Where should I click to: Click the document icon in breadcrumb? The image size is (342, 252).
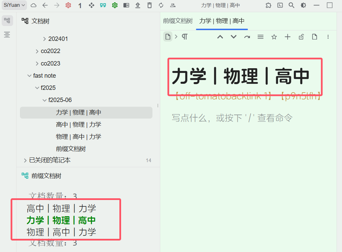tap(168, 37)
